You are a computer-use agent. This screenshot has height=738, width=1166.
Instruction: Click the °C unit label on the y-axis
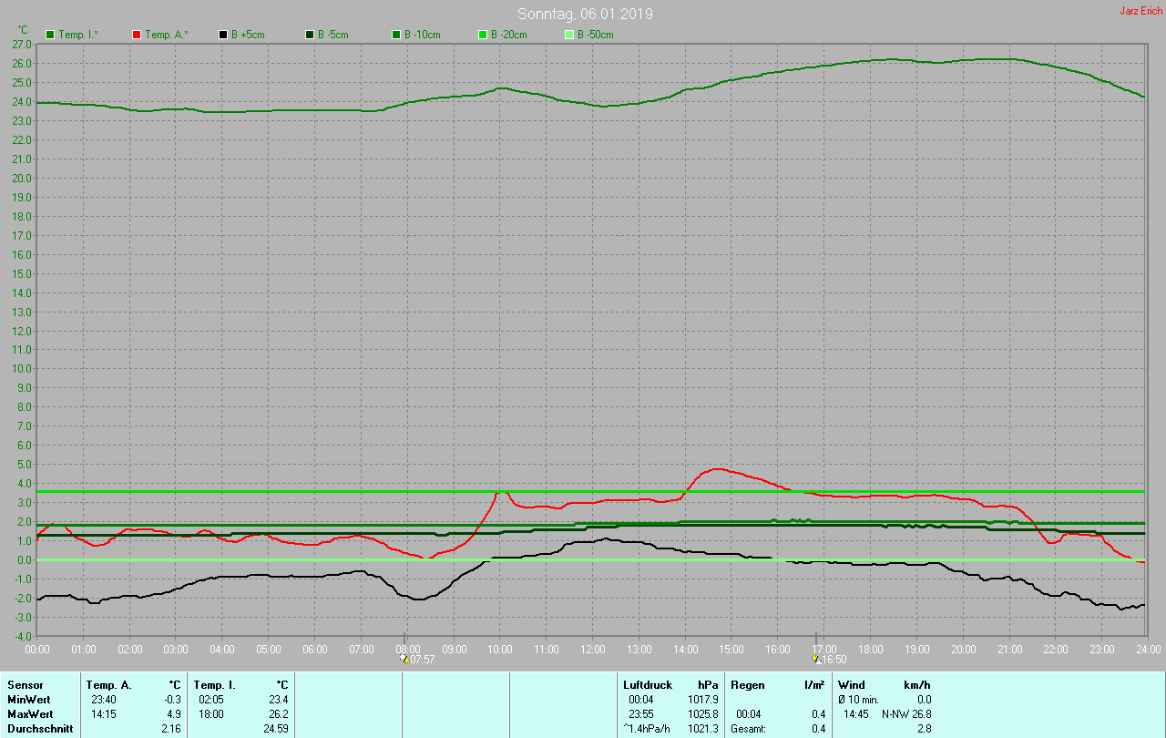[23, 29]
